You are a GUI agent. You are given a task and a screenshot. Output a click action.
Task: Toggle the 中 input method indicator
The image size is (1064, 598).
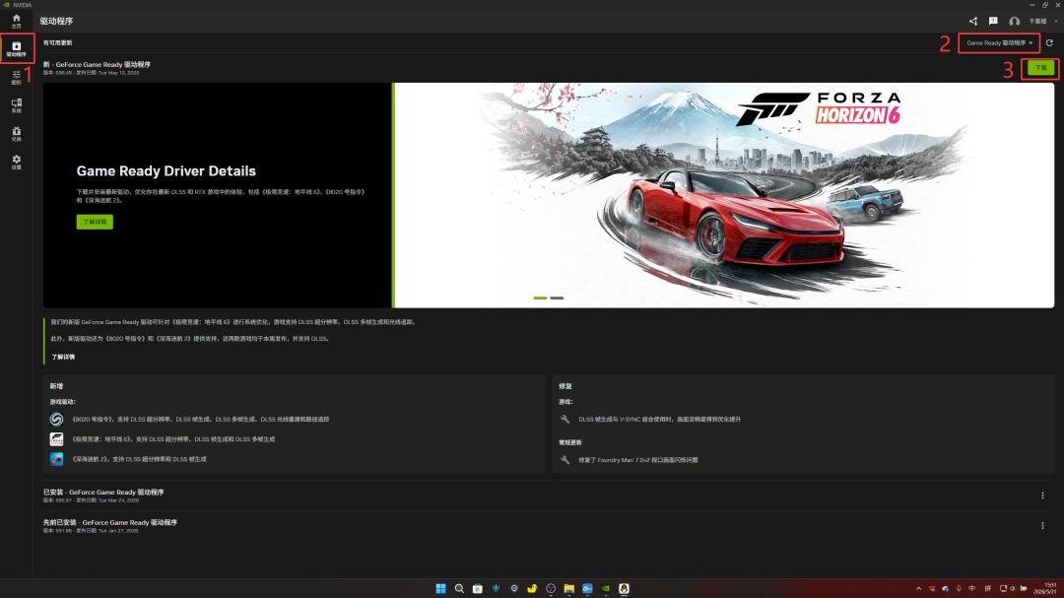point(971,588)
